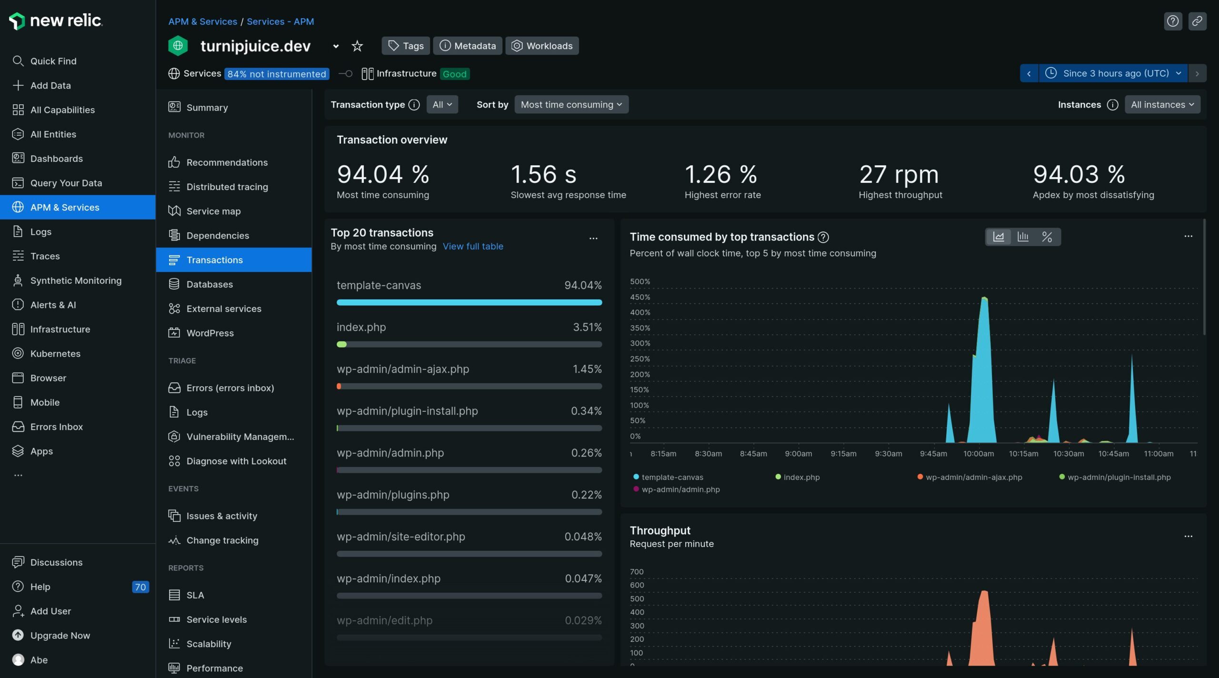Open Vulnerability Management menu item

(x=234, y=437)
